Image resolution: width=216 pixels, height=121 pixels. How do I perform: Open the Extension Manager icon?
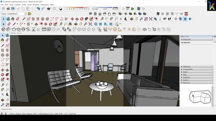tap(111, 24)
